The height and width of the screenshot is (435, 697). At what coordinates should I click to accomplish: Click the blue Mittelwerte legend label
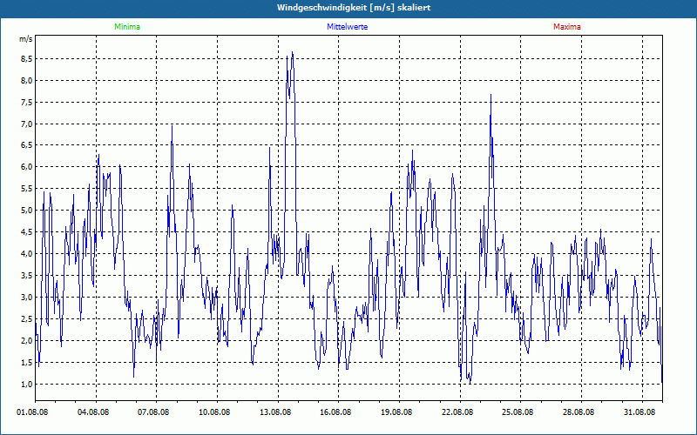pyautogui.click(x=347, y=27)
